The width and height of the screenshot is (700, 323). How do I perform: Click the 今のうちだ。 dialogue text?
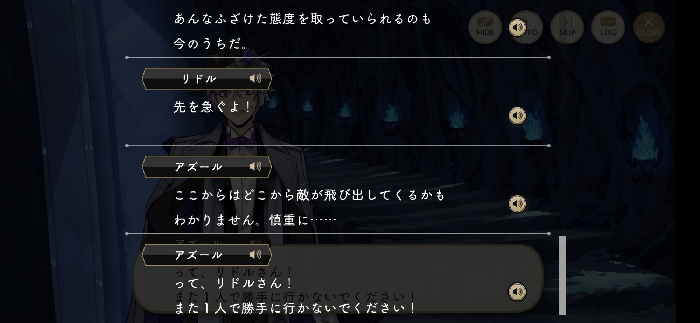[211, 44]
